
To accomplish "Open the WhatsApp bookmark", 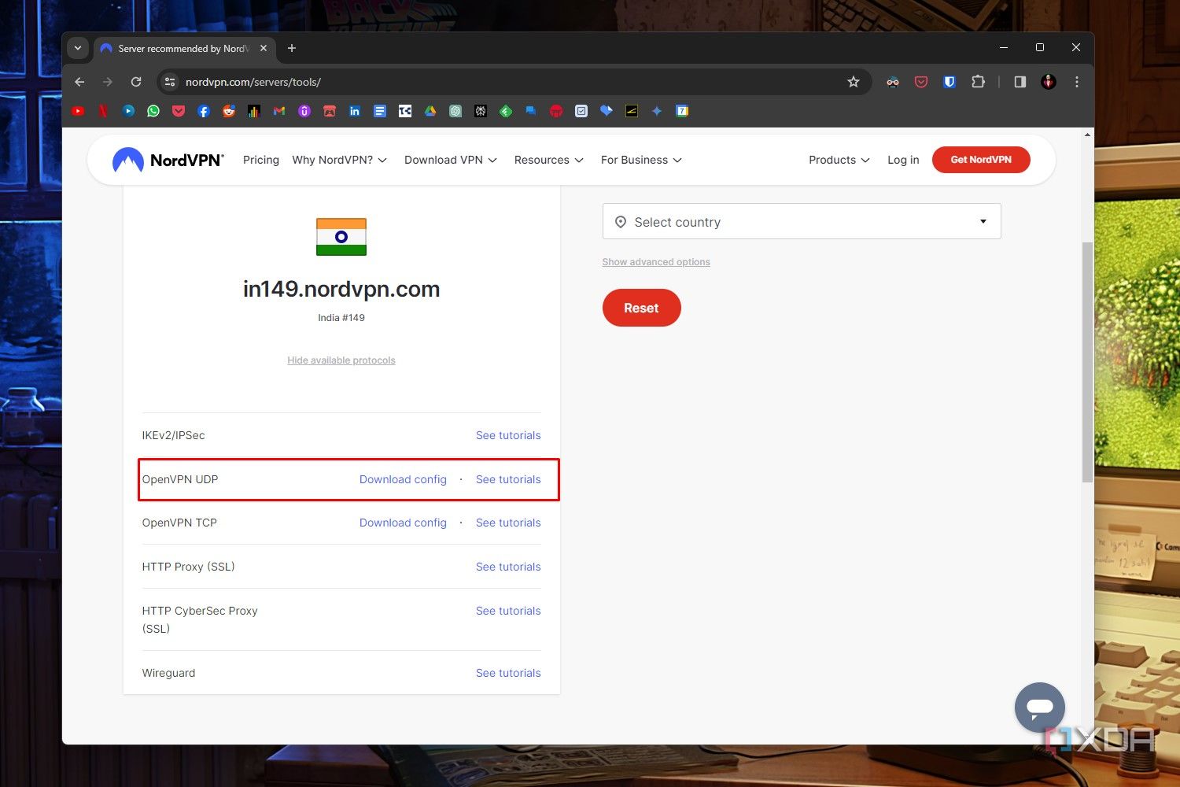I will pyautogui.click(x=153, y=111).
